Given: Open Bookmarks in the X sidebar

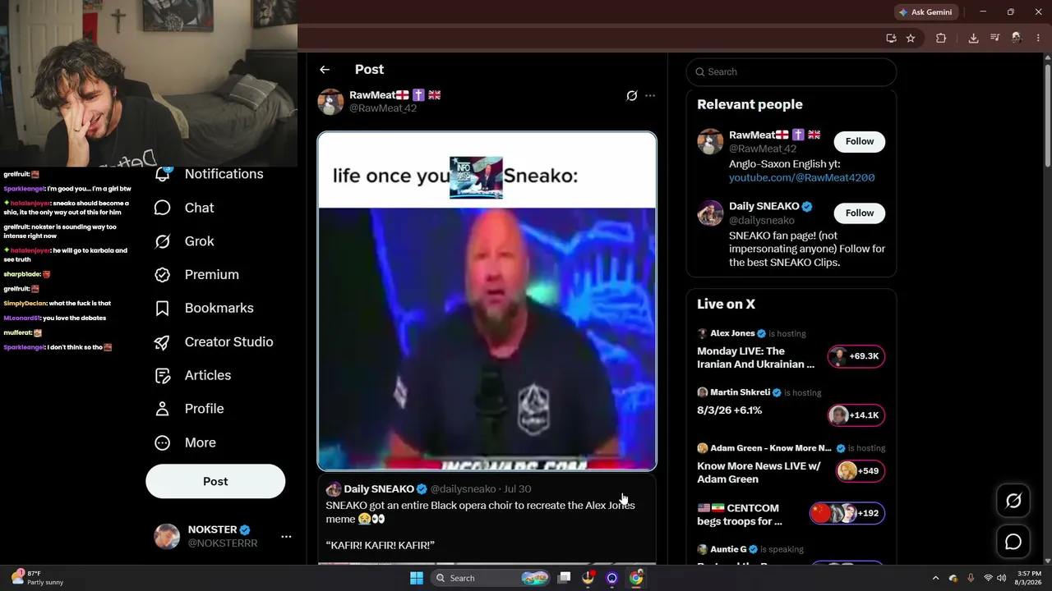Looking at the screenshot, I should tap(204, 309).
